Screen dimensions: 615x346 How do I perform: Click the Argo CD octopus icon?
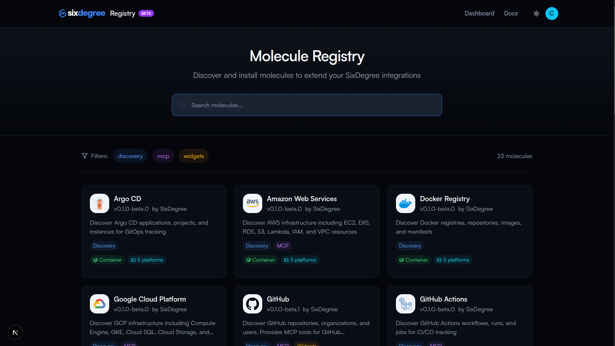click(99, 203)
